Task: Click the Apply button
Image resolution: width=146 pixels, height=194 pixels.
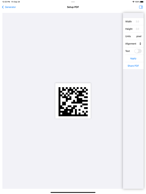Action: (x=133, y=58)
